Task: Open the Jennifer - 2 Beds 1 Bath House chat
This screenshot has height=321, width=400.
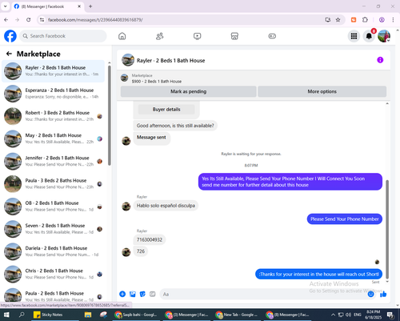Action: point(53,161)
